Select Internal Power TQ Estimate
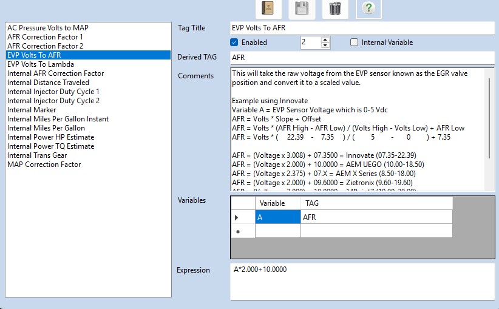The height and width of the screenshot is (309, 499). pyautogui.click(x=88, y=146)
